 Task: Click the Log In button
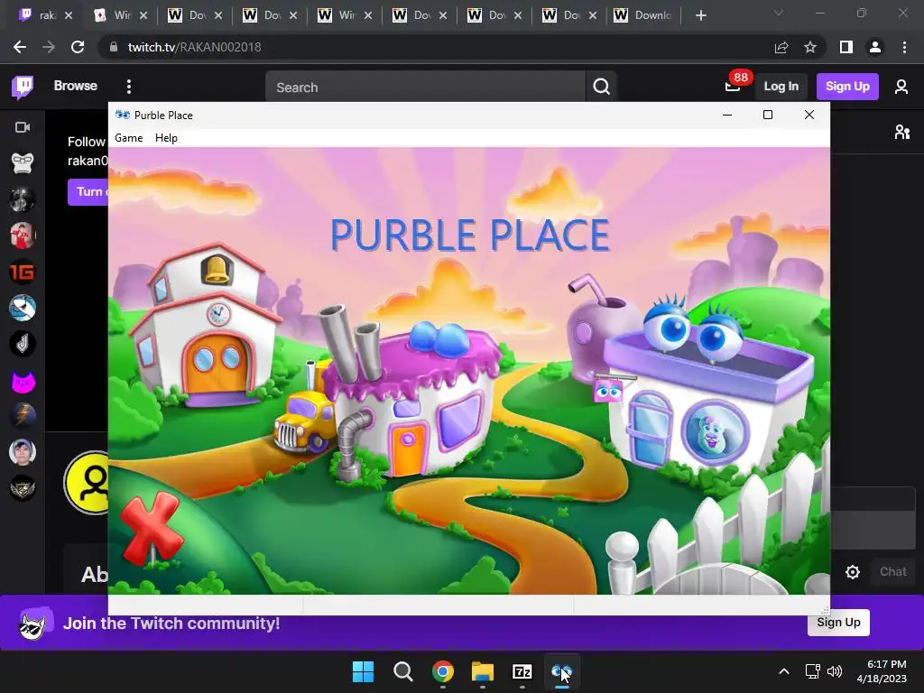pyautogui.click(x=781, y=87)
